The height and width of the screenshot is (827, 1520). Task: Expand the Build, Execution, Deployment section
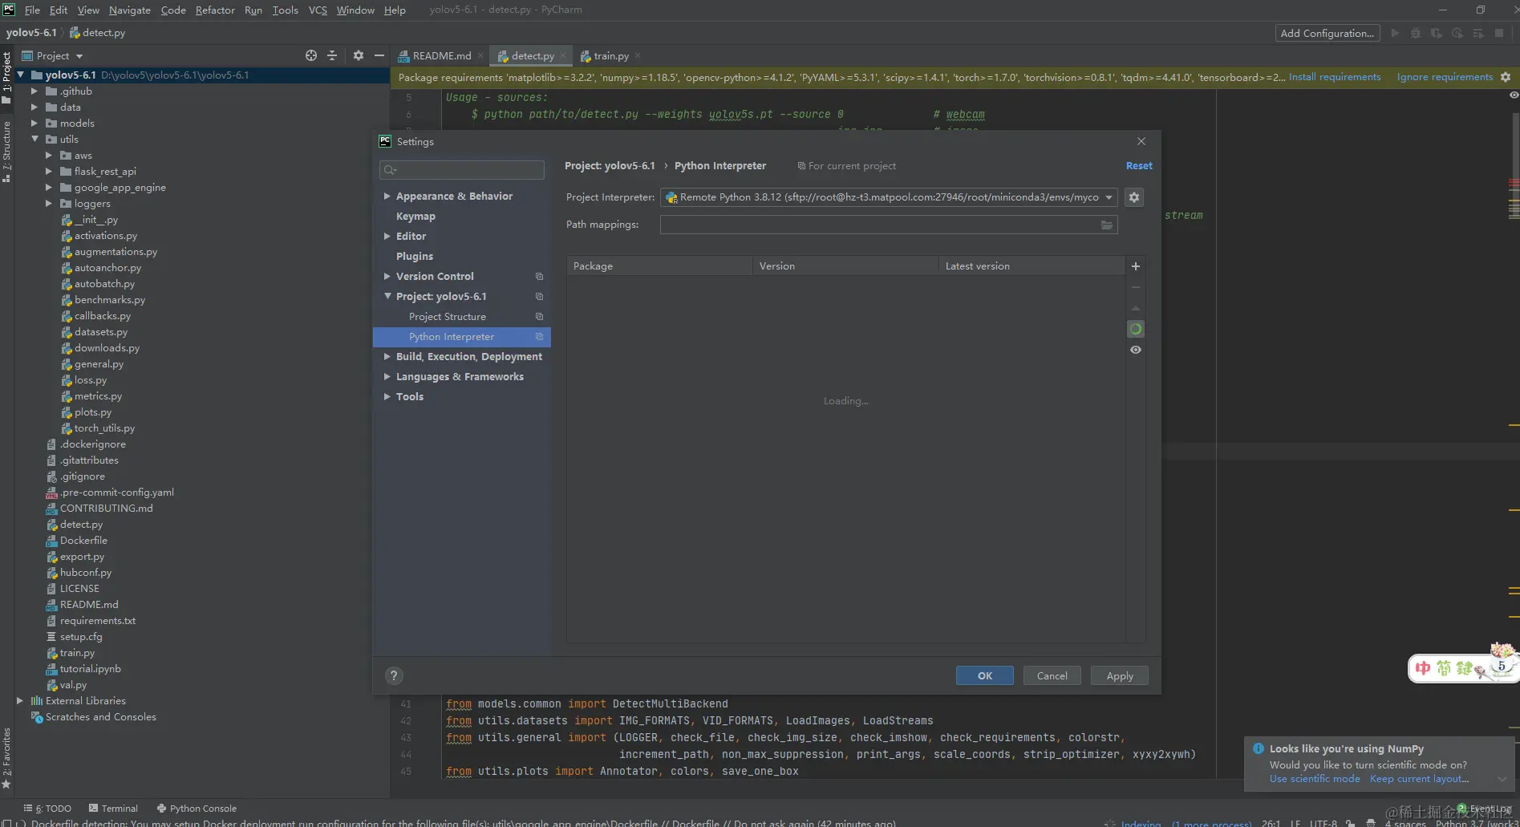tap(387, 356)
